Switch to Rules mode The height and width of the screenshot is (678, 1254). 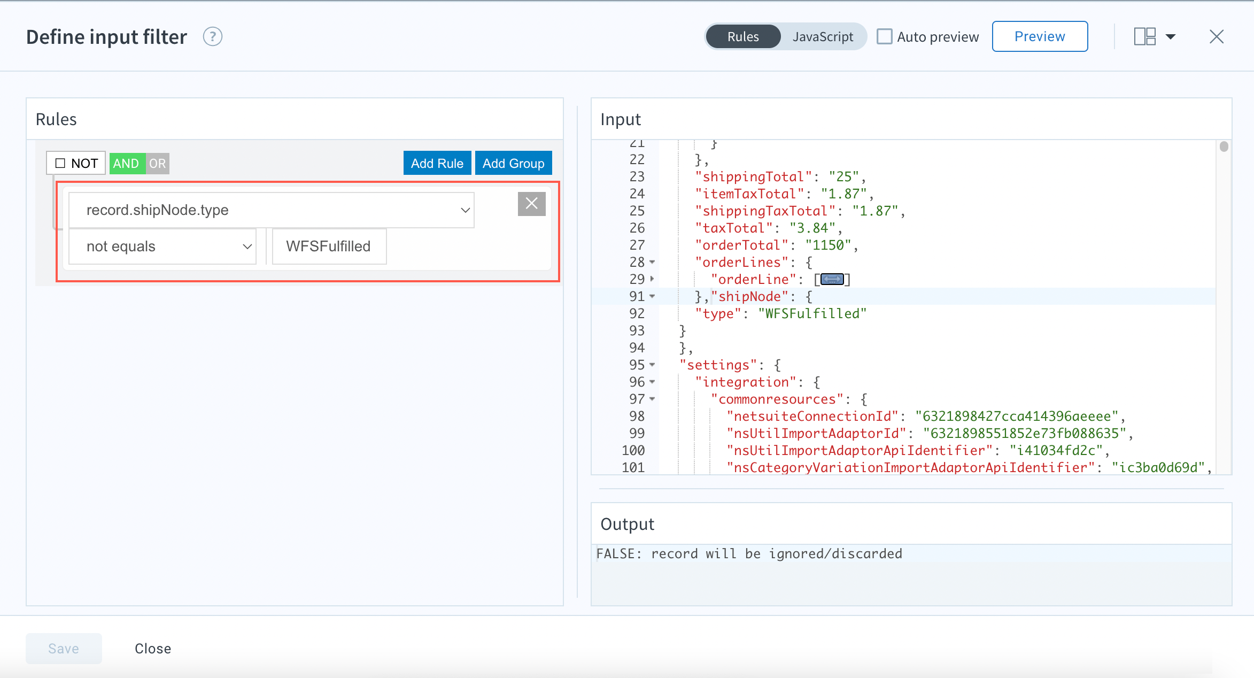[x=742, y=37]
